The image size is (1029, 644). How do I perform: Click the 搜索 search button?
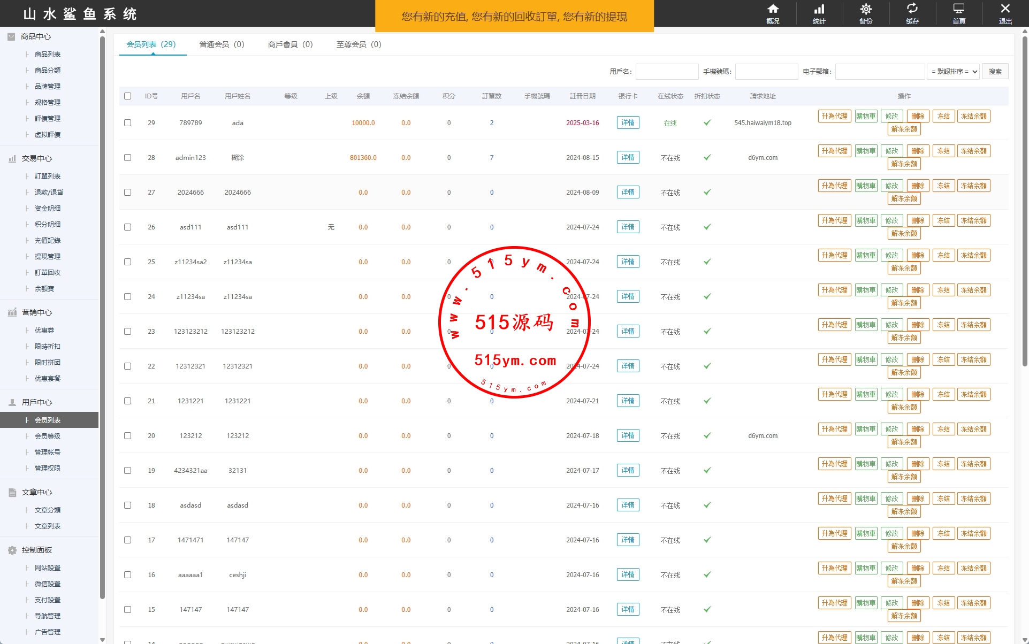coord(995,72)
